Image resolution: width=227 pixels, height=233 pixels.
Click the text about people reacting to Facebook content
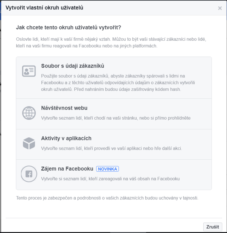(110, 179)
